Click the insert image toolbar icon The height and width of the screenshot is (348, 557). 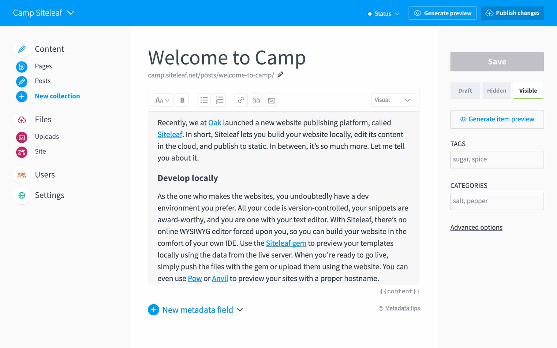[x=271, y=100]
